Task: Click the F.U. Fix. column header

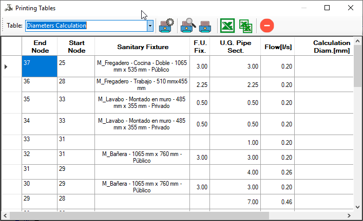Action: [200, 47]
